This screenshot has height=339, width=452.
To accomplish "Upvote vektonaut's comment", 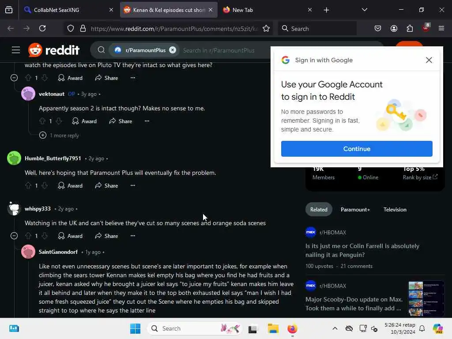I will point(42,121).
